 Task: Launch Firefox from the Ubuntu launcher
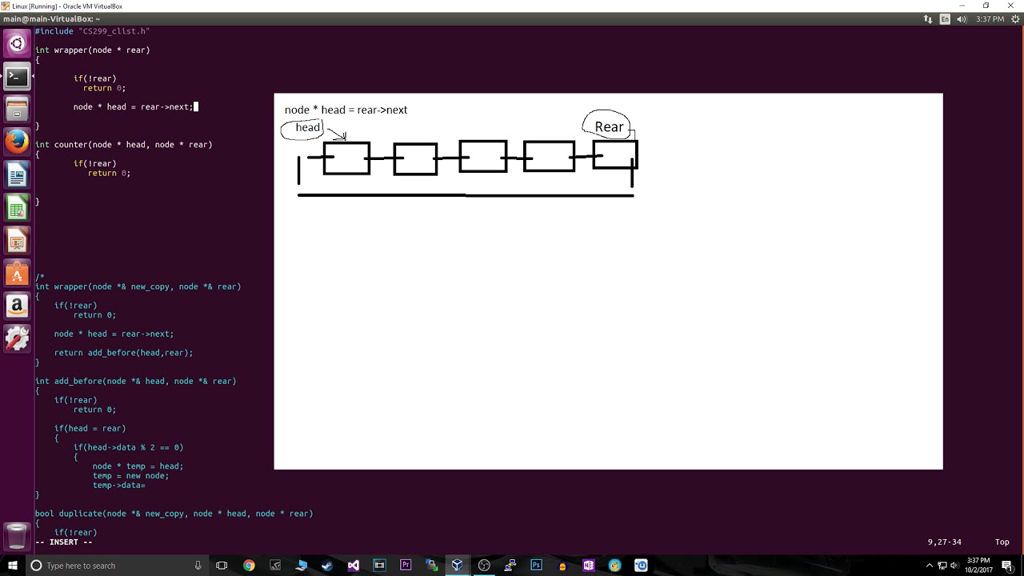[17, 142]
